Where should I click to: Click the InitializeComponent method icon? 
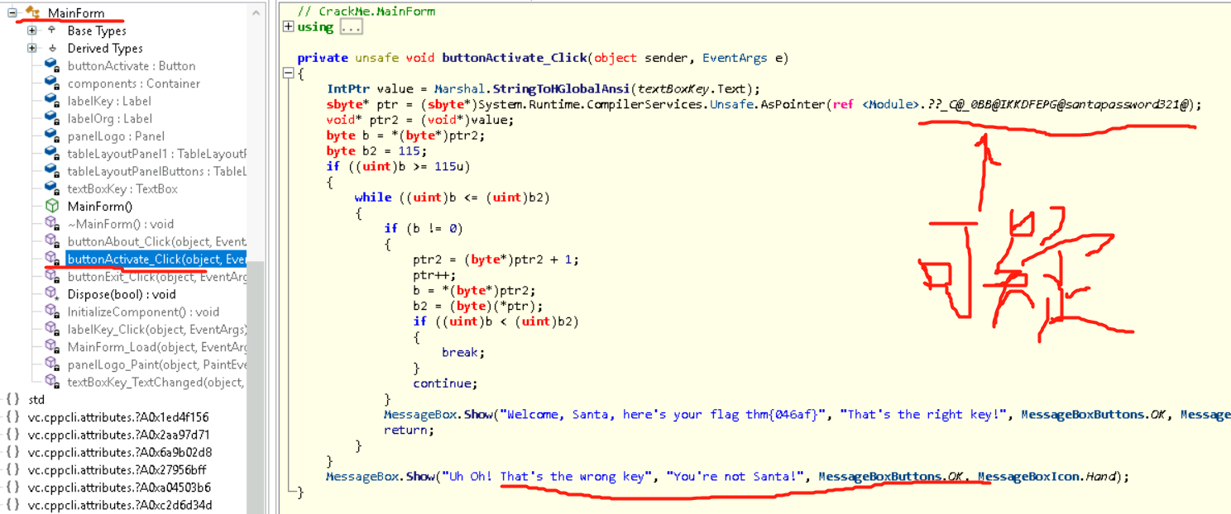(51, 312)
